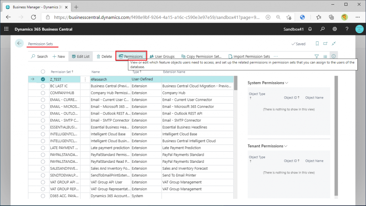Reload the browser page
366x206 pixels.
pyautogui.click(x=33, y=17)
